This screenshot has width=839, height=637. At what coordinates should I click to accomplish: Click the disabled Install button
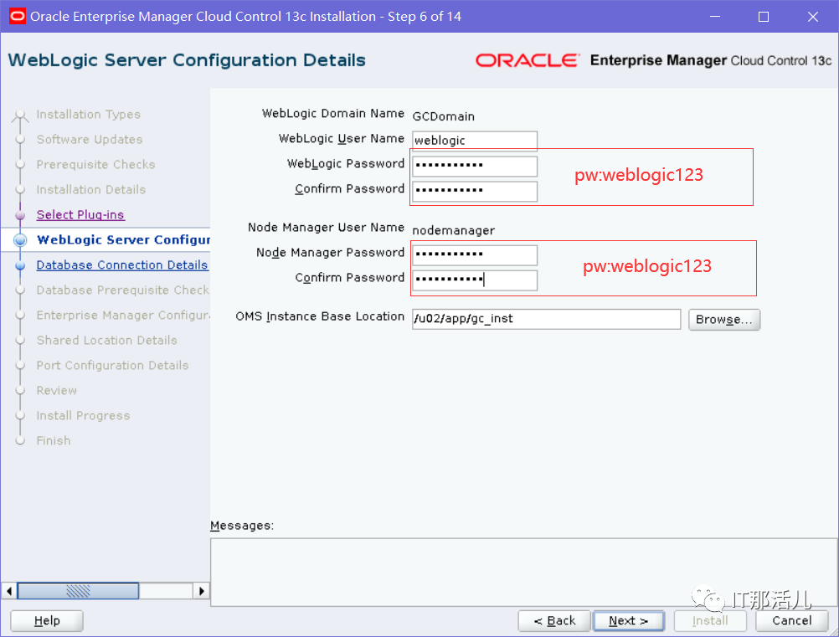tap(710, 620)
